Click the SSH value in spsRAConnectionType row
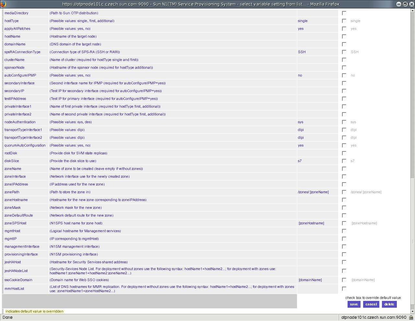Screen dimensions: 415x321 coord(302,52)
